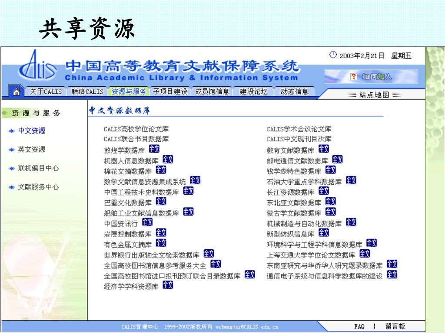The height and width of the screenshot is (333, 445).
Task: Open the full-text icon beside 东北亚文献数据库
Action: [330, 201]
